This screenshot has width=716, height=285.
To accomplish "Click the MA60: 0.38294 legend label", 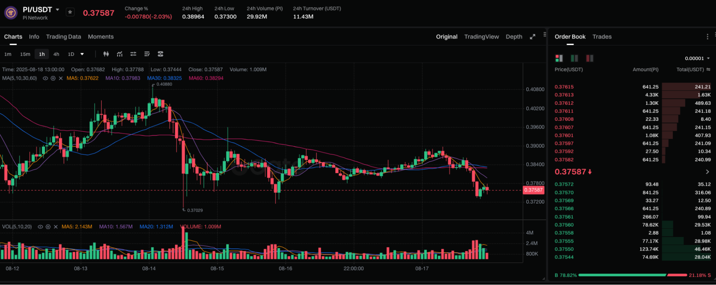I will click(206, 78).
